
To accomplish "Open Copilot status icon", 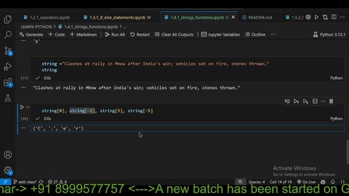I will click(x=323, y=182).
